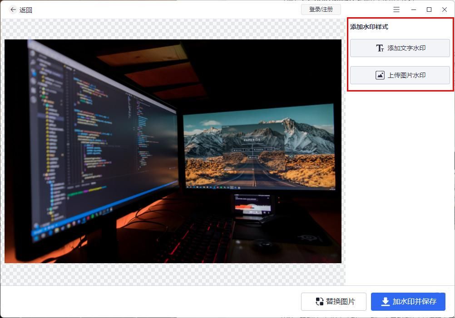Click the 添加文字水印 button
The height and width of the screenshot is (318, 455).
point(400,48)
